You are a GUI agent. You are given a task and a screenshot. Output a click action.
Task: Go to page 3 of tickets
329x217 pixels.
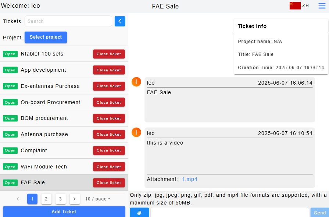pyautogui.click(x=61, y=199)
